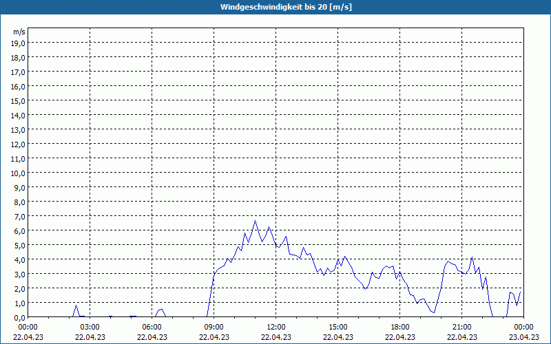Click the 06:00 time axis label
Screen dimensions: 551x344
click(x=152, y=327)
